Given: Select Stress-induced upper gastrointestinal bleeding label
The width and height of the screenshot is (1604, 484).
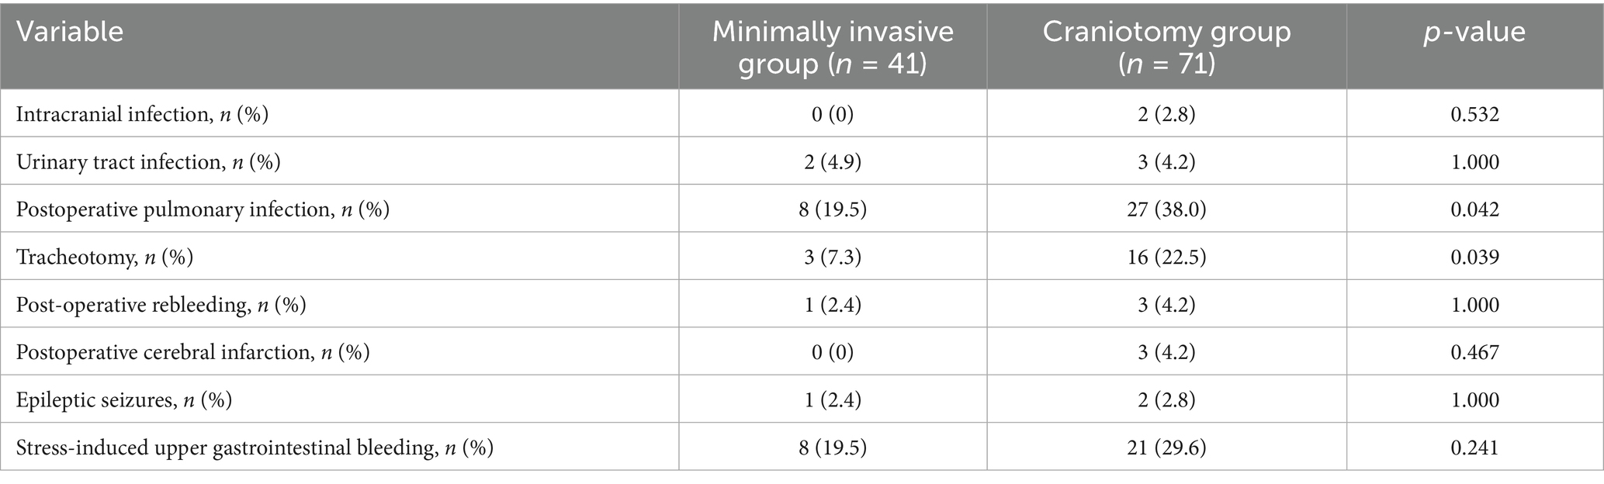Looking at the screenshot, I should [255, 448].
